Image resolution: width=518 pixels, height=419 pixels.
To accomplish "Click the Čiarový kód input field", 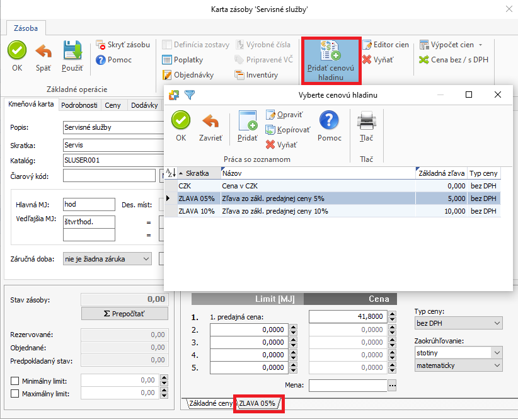I will point(109,176).
